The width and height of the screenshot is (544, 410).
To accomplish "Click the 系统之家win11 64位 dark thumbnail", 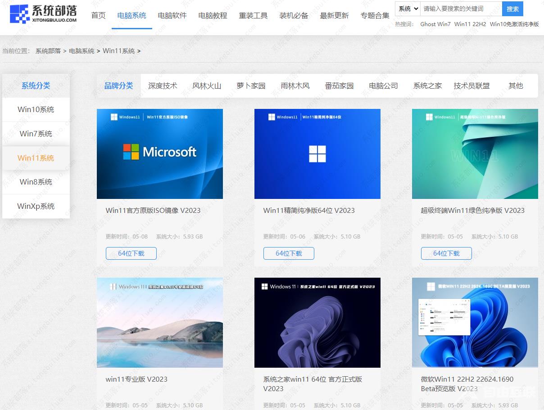I will [x=317, y=323].
